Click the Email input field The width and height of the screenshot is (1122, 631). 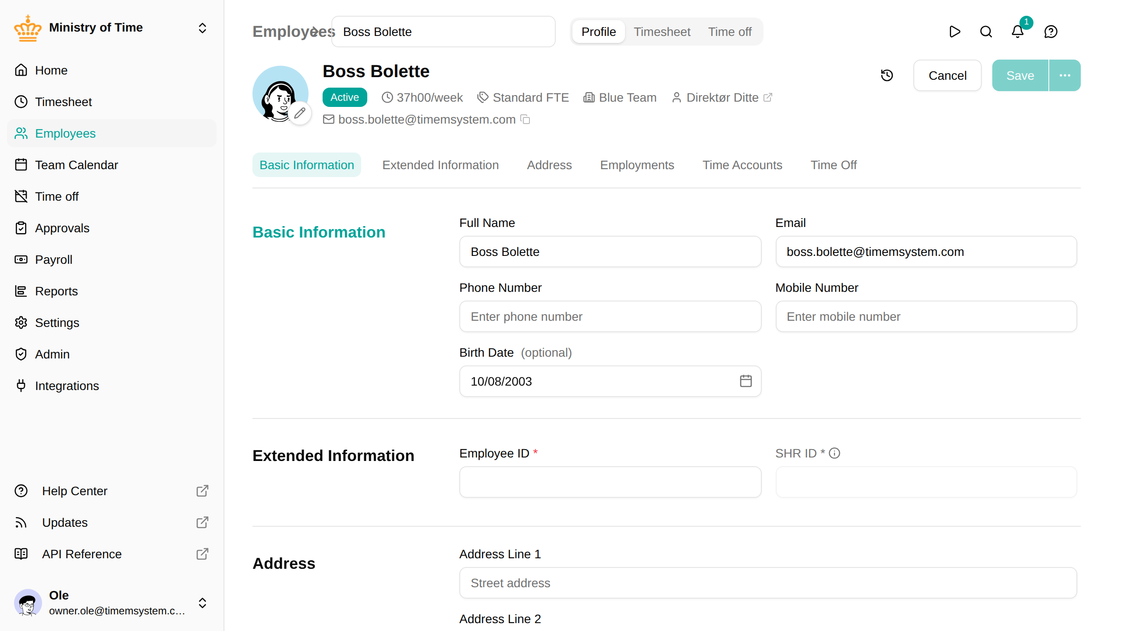(926, 252)
